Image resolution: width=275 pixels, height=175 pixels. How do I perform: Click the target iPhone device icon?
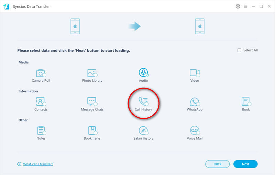click(200, 26)
